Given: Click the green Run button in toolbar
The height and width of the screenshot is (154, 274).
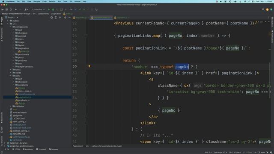Looking at the screenshot, I should pyautogui.click(x=49, y=9).
